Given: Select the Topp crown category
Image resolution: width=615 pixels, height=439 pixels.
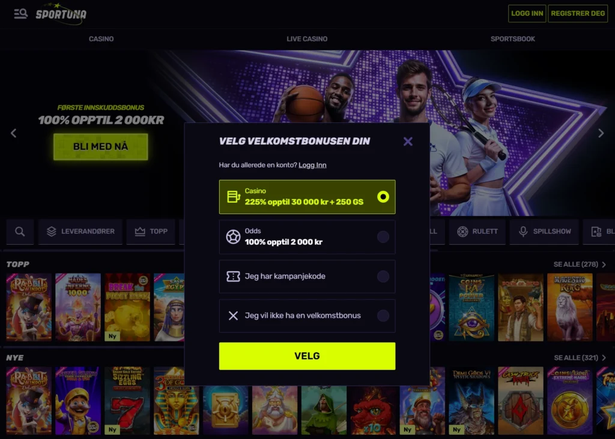Looking at the screenshot, I should point(151,232).
